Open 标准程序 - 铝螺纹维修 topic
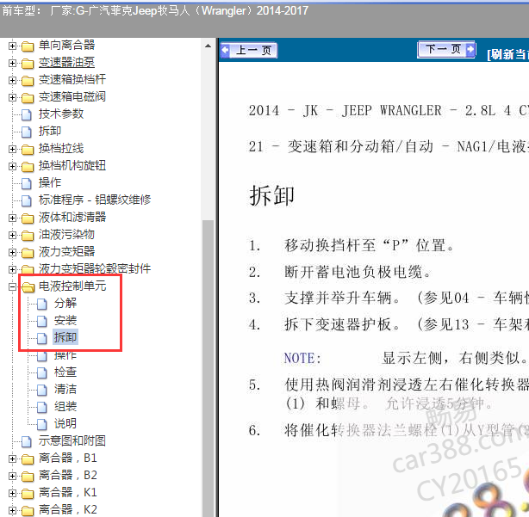 [x=95, y=200]
